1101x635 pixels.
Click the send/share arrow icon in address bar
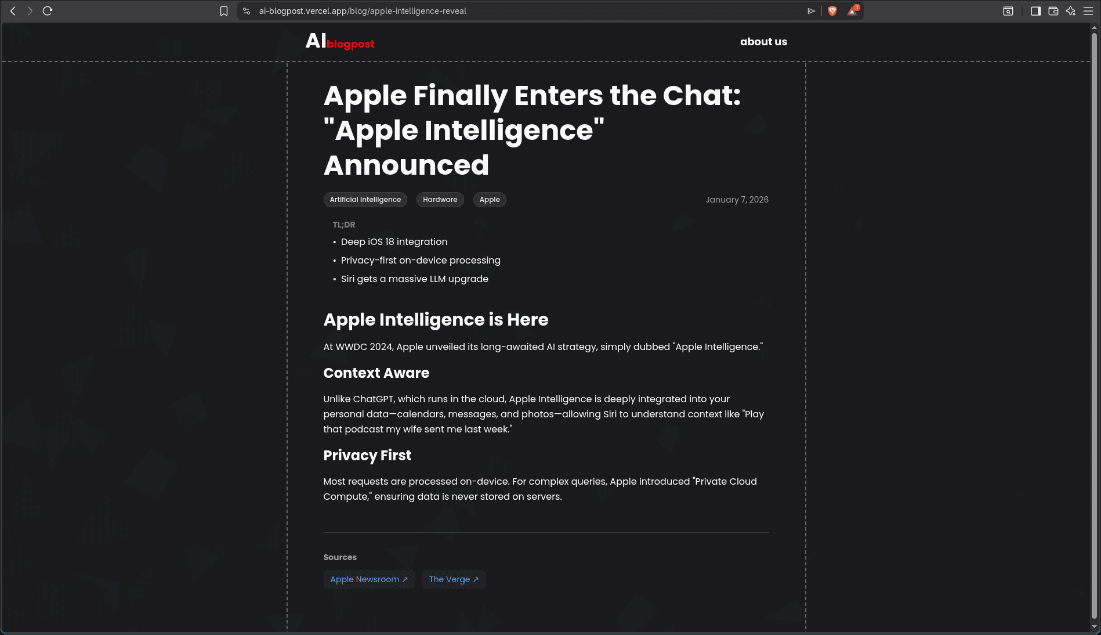pyautogui.click(x=811, y=11)
